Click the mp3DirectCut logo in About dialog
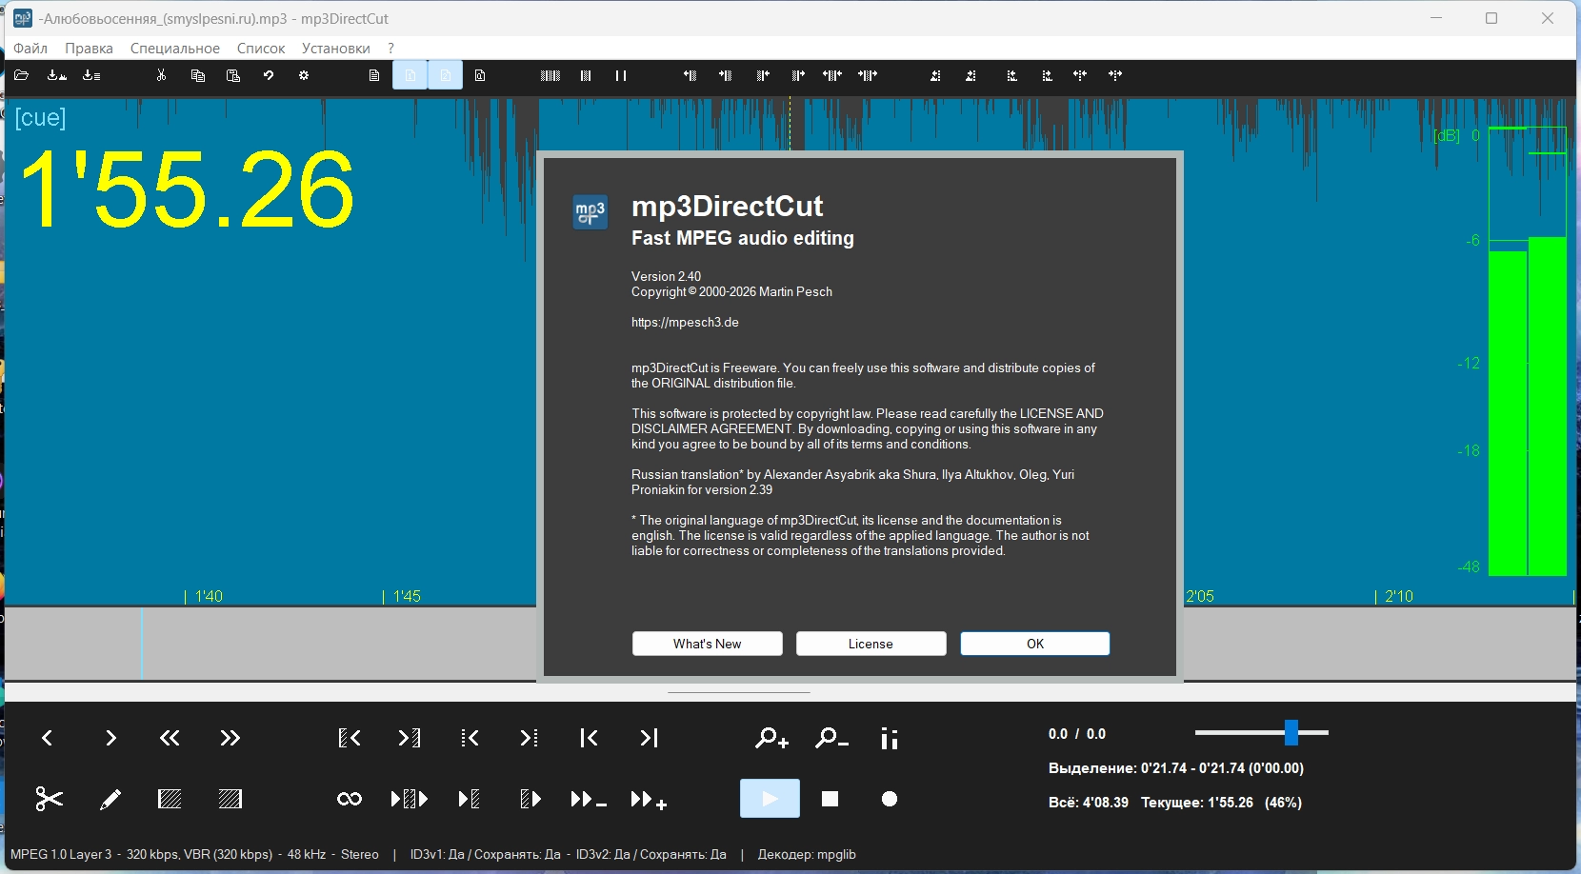The height and width of the screenshot is (874, 1581). click(590, 211)
